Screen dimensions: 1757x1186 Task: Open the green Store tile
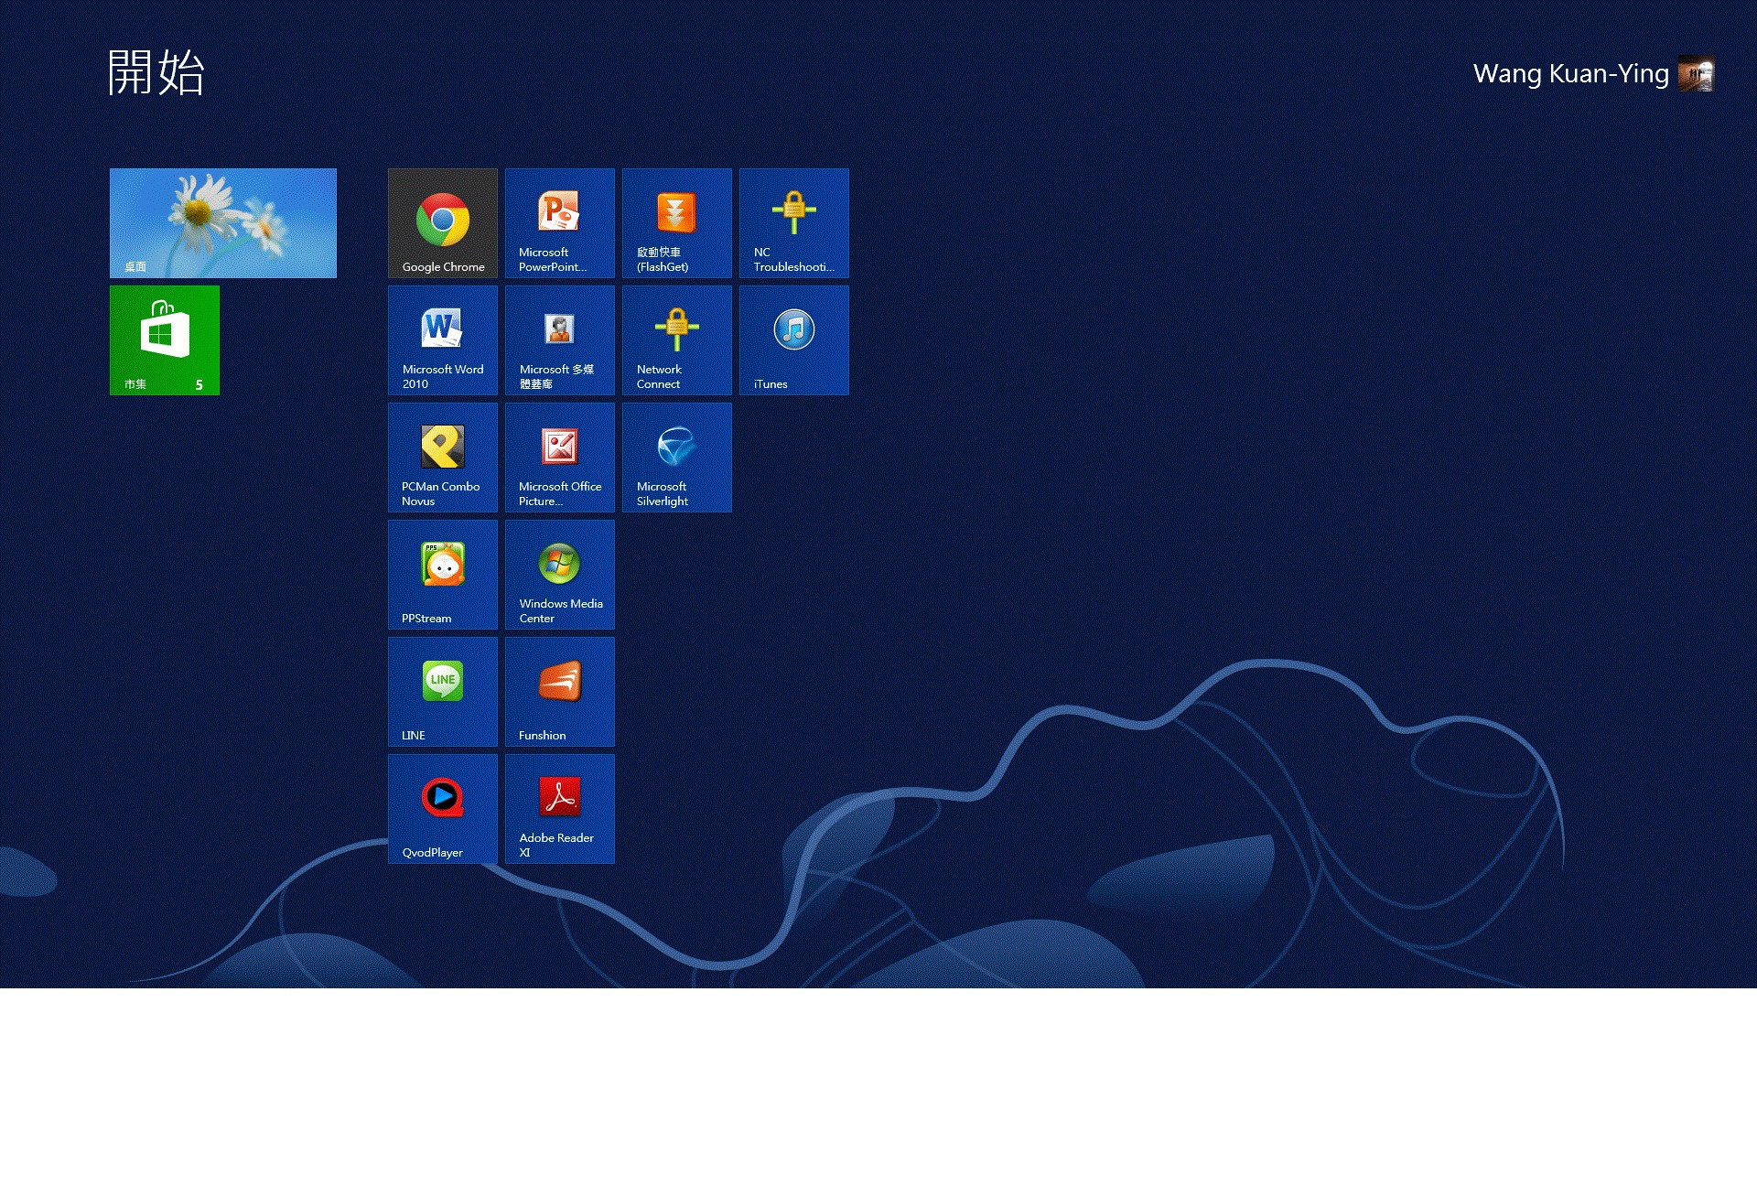pyautogui.click(x=165, y=340)
